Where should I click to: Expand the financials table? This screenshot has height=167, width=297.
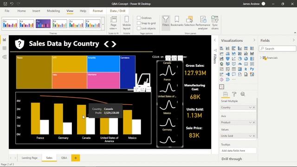[261, 58]
